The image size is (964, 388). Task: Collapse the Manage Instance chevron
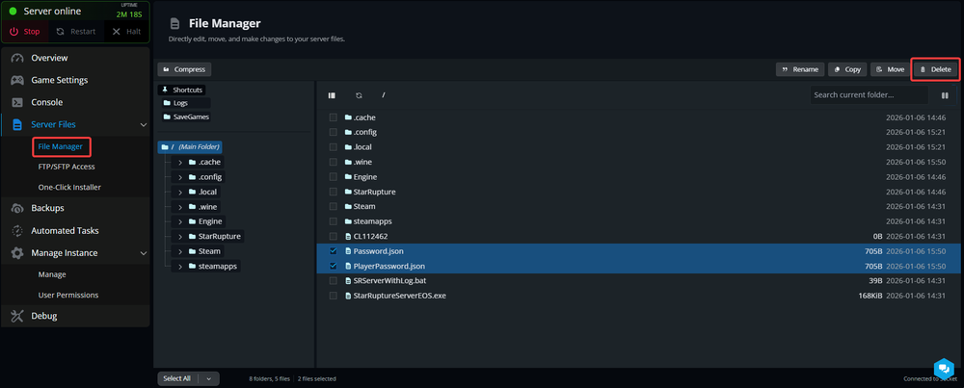(144, 253)
